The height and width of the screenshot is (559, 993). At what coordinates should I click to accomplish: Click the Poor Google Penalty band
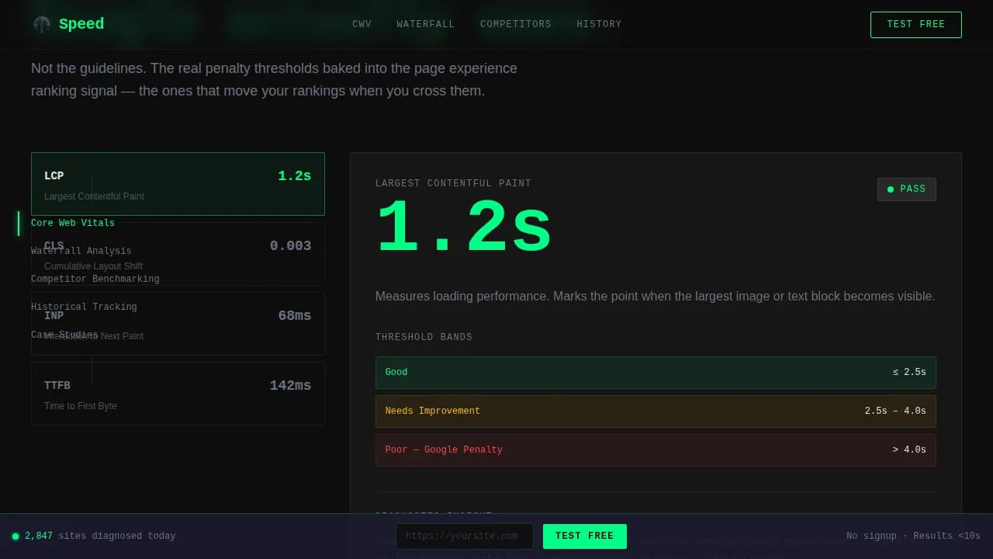656,450
